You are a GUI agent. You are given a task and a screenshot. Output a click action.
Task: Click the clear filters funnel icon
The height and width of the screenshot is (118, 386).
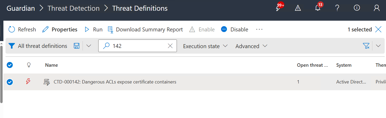pyautogui.click(x=366, y=46)
